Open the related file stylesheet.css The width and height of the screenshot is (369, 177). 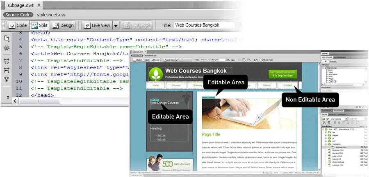(51, 15)
